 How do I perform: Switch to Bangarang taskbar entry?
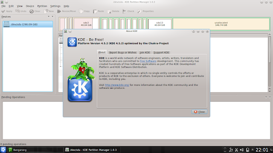pos(35,150)
